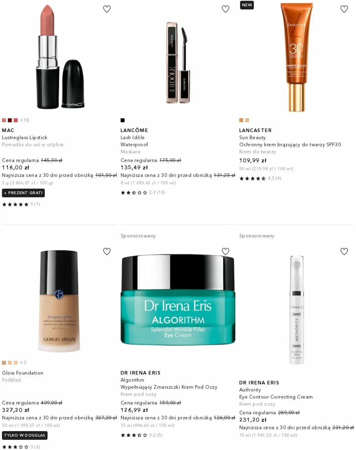
Task: Add Dr Irena Eris Algorithm to favorites
Action: click(226, 251)
